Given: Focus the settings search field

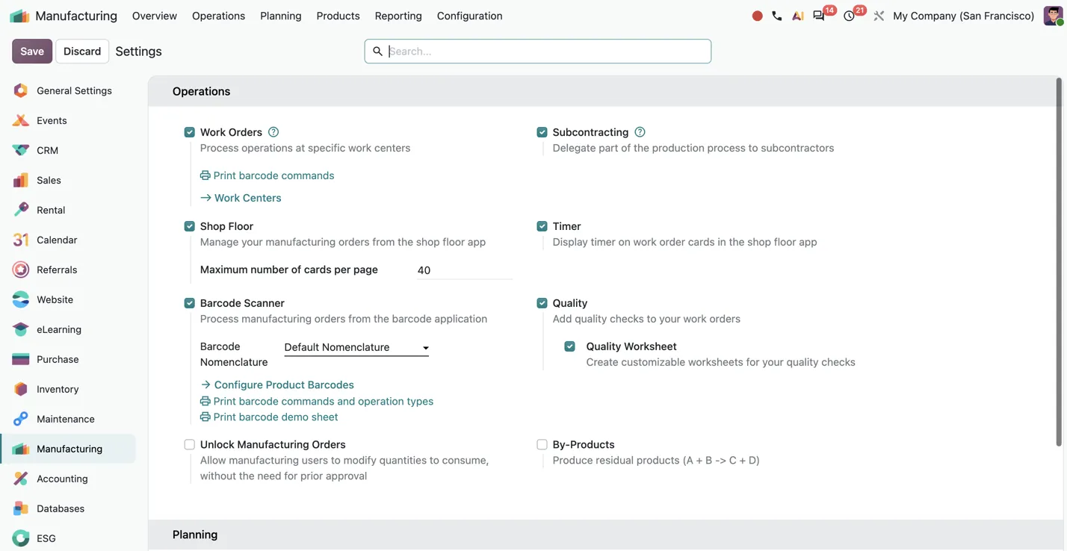Looking at the screenshot, I should pyautogui.click(x=538, y=51).
